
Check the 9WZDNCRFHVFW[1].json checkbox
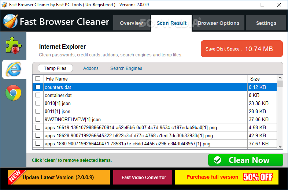click(38, 119)
